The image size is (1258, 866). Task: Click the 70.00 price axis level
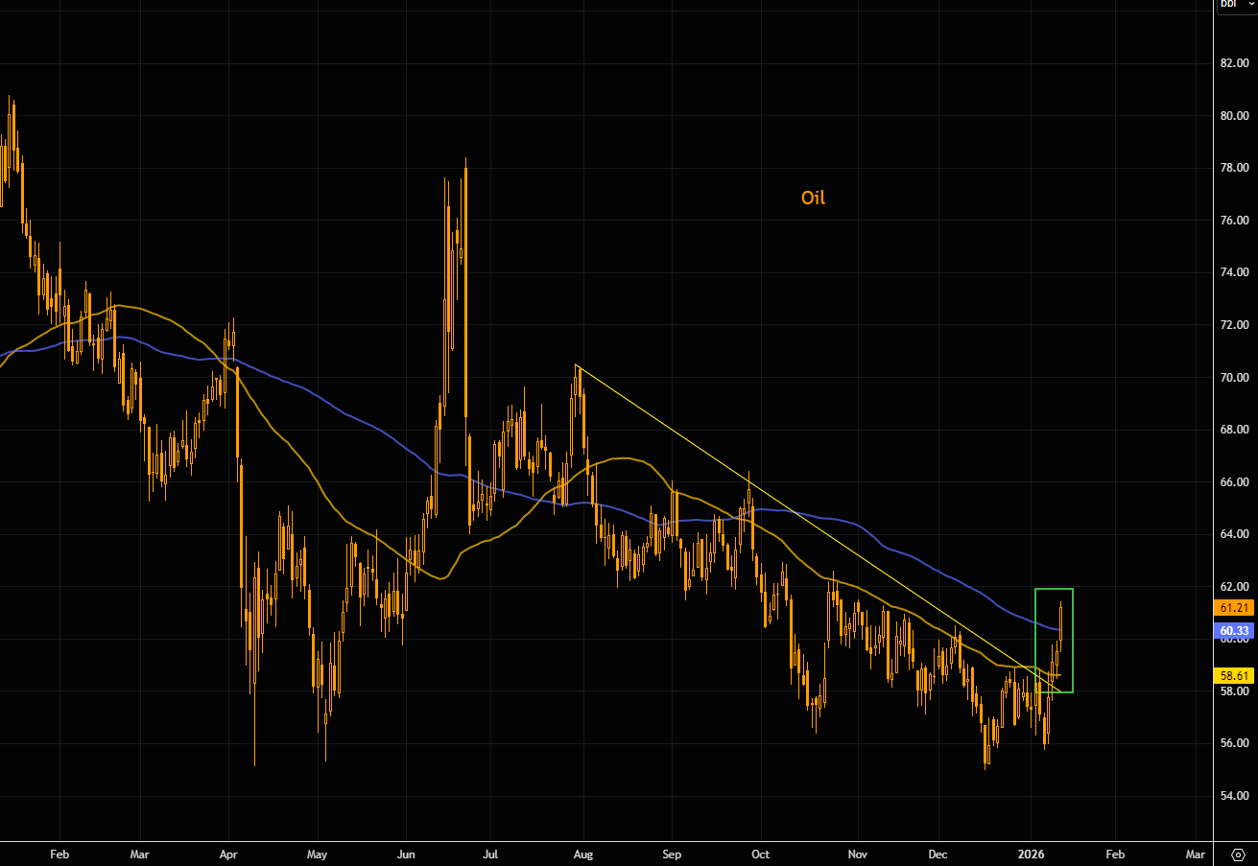1234,377
